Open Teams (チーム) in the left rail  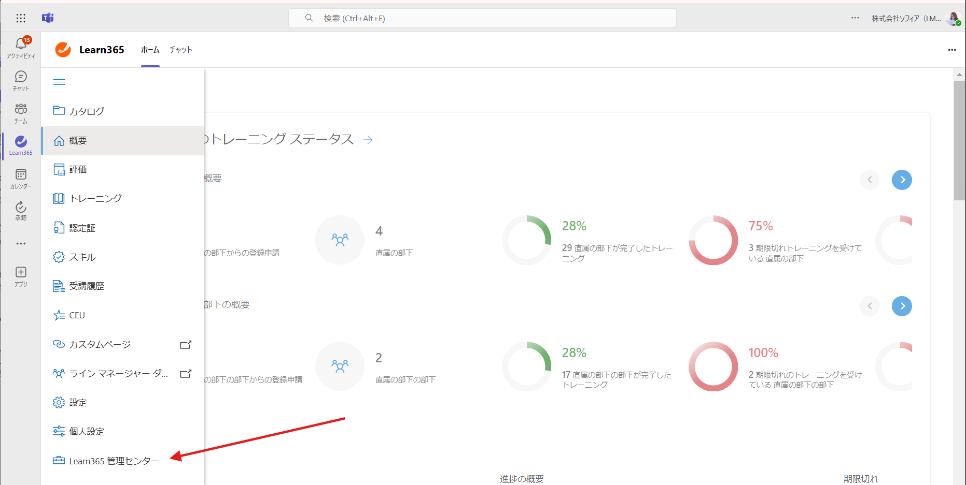click(x=21, y=113)
